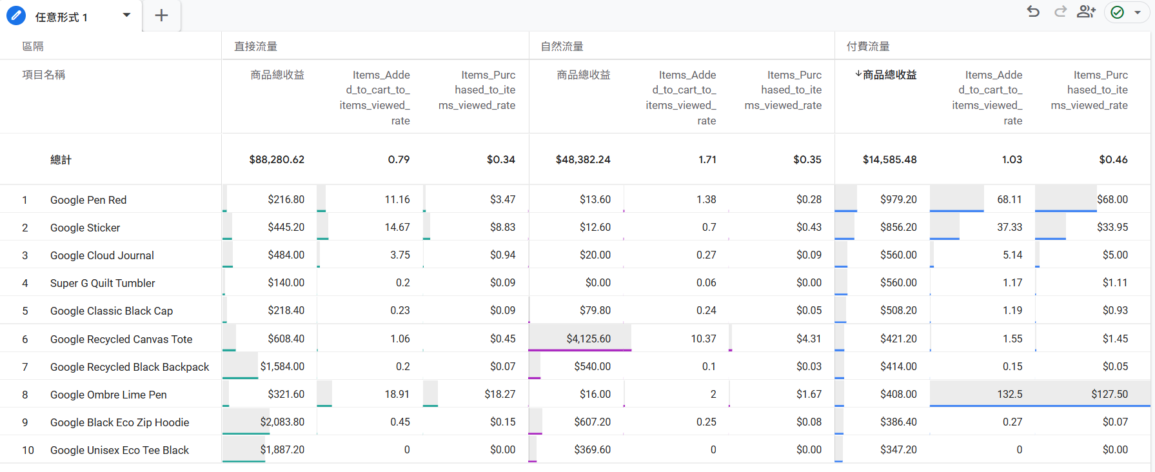Sort by Items_Purchased rate under 付費流量
Screen dimensions: 1155x472
point(1090,90)
